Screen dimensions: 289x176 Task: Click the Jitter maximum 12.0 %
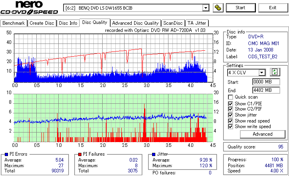click(x=206, y=166)
